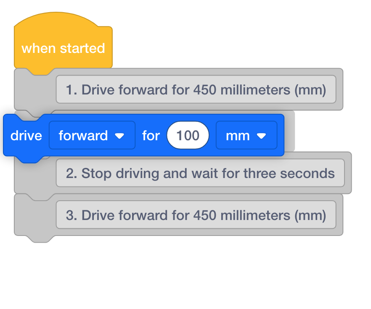Click the "drive" label on the blue block
Screen dimensions: 371x309
tap(26, 135)
